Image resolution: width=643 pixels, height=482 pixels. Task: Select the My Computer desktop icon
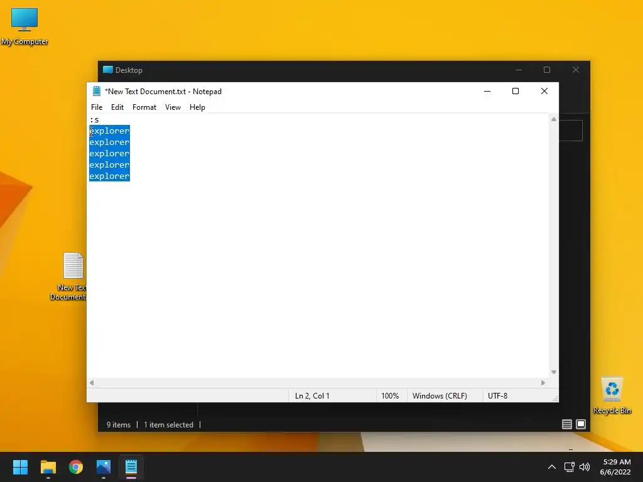24,26
